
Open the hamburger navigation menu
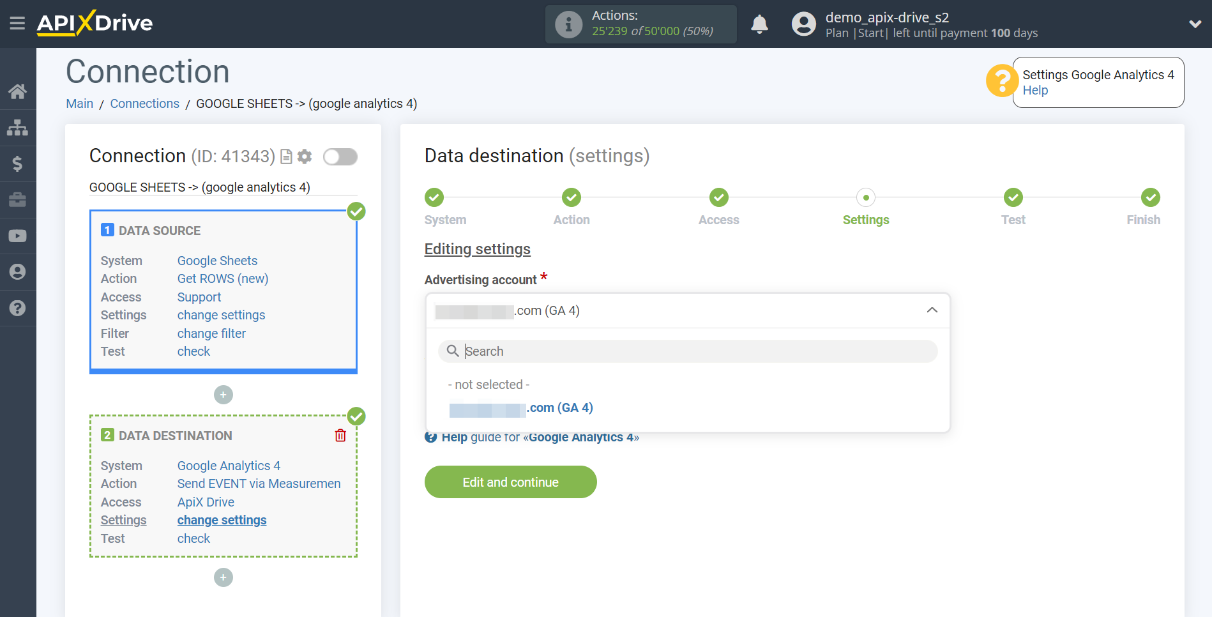(x=17, y=23)
